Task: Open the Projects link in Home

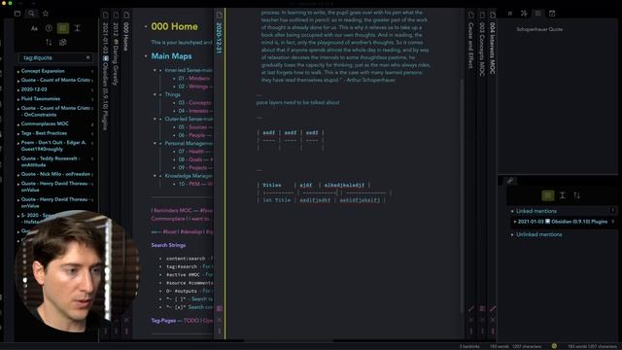Action: (x=198, y=168)
